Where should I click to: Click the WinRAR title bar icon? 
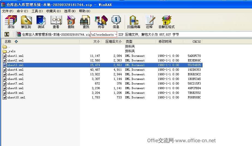tap(3, 5)
